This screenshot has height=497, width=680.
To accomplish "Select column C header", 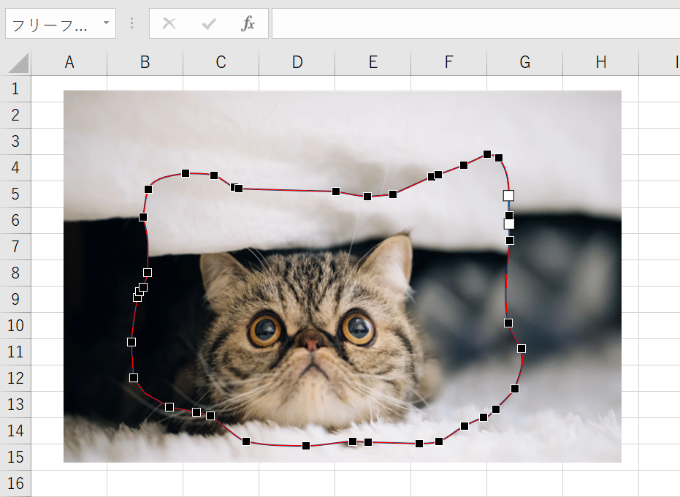I will [x=221, y=63].
